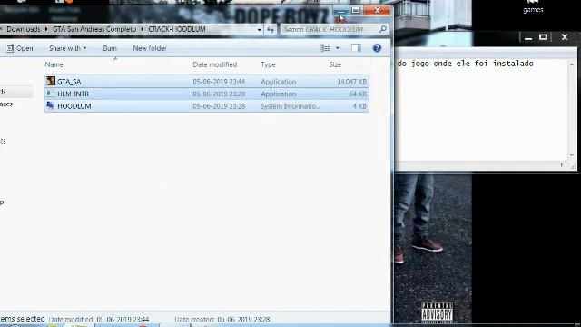Maximize the Explorer window
Image resolution: width=581 pixels, height=327 pixels.
pyautogui.click(x=356, y=10)
